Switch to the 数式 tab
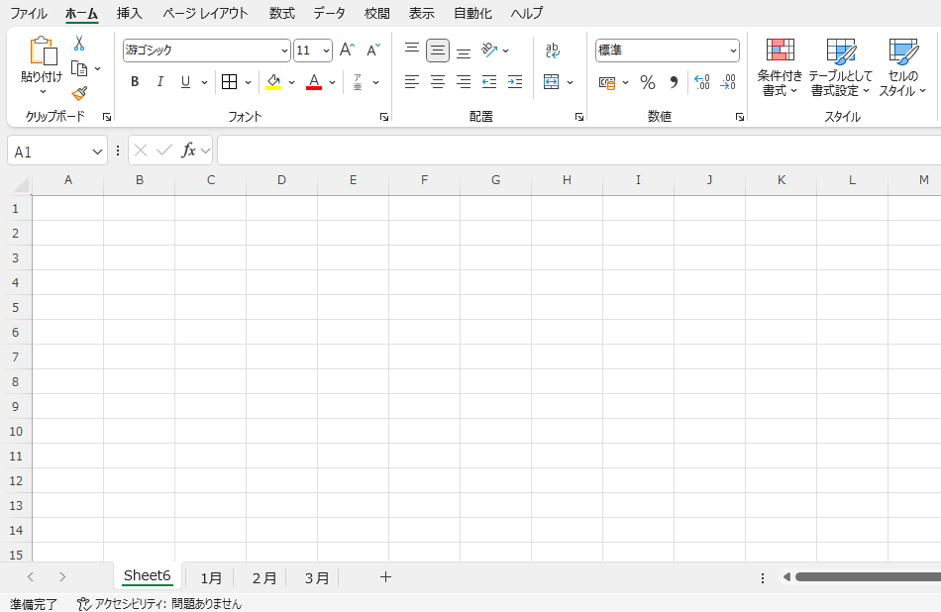Screen dimensions: 941x612 (281, 13)
